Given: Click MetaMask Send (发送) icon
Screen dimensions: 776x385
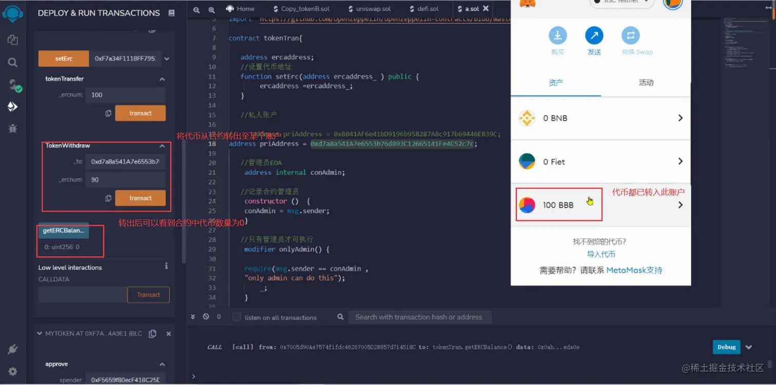Looking at the screenshot, I should click(x=594, y=35).
